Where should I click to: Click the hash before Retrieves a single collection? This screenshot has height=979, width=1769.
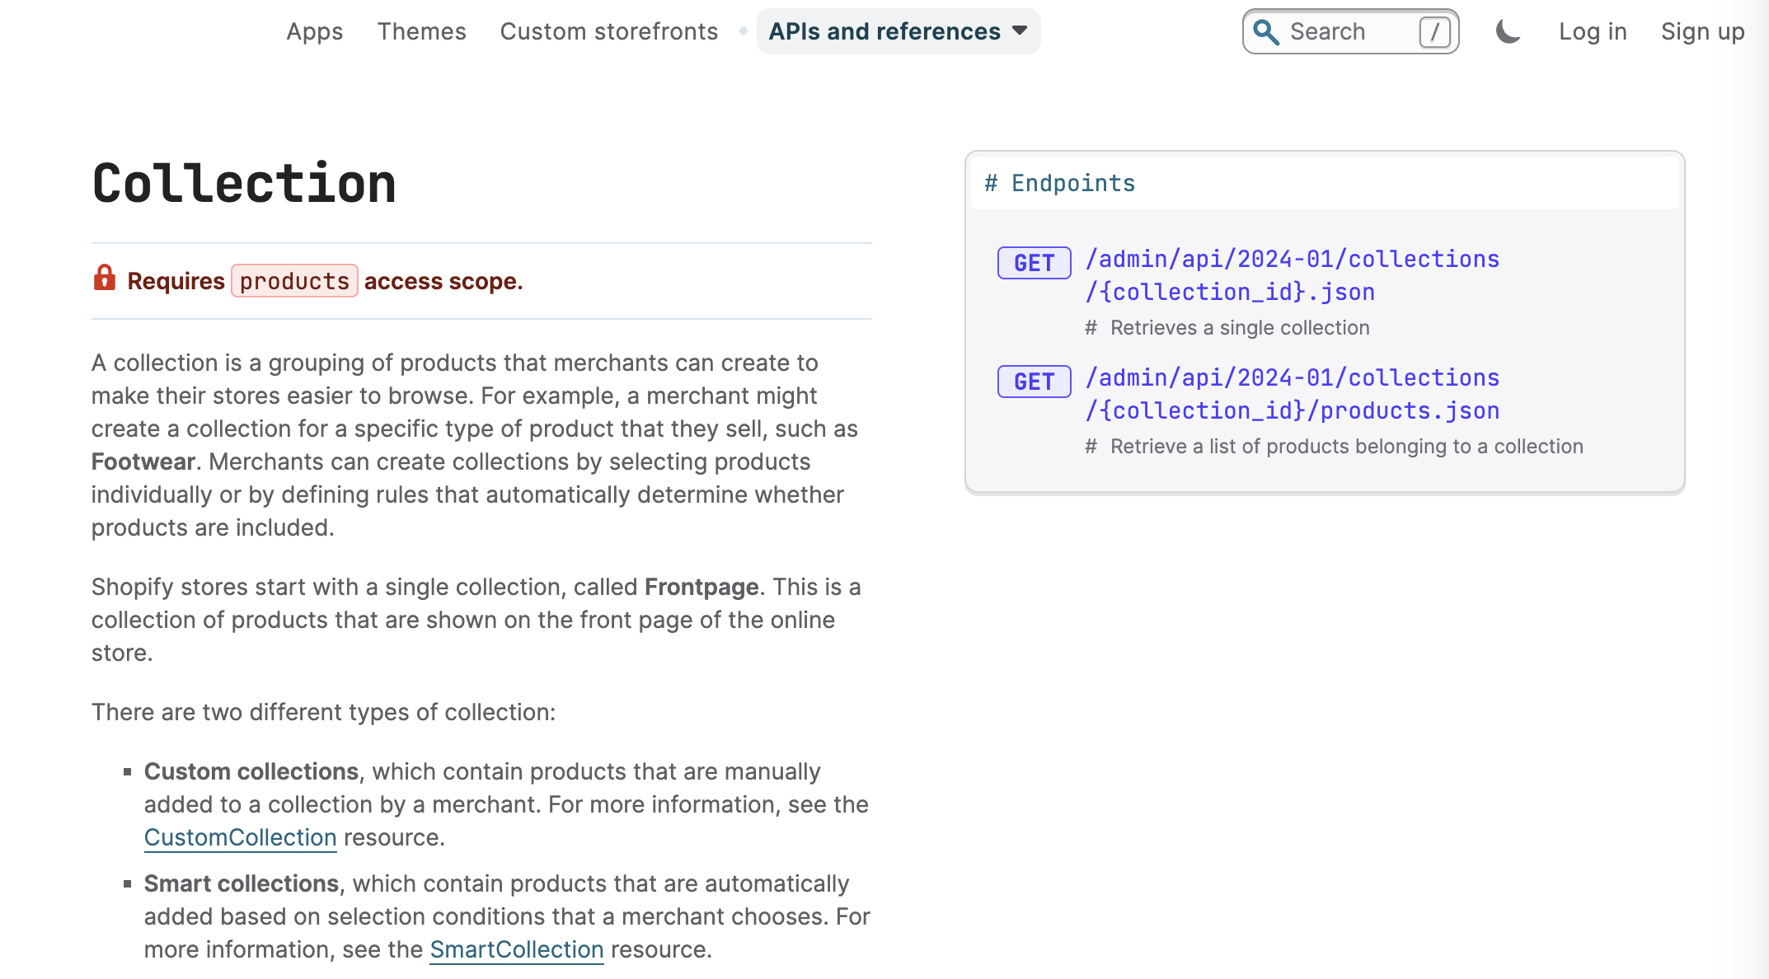[x=1090, y=327]
